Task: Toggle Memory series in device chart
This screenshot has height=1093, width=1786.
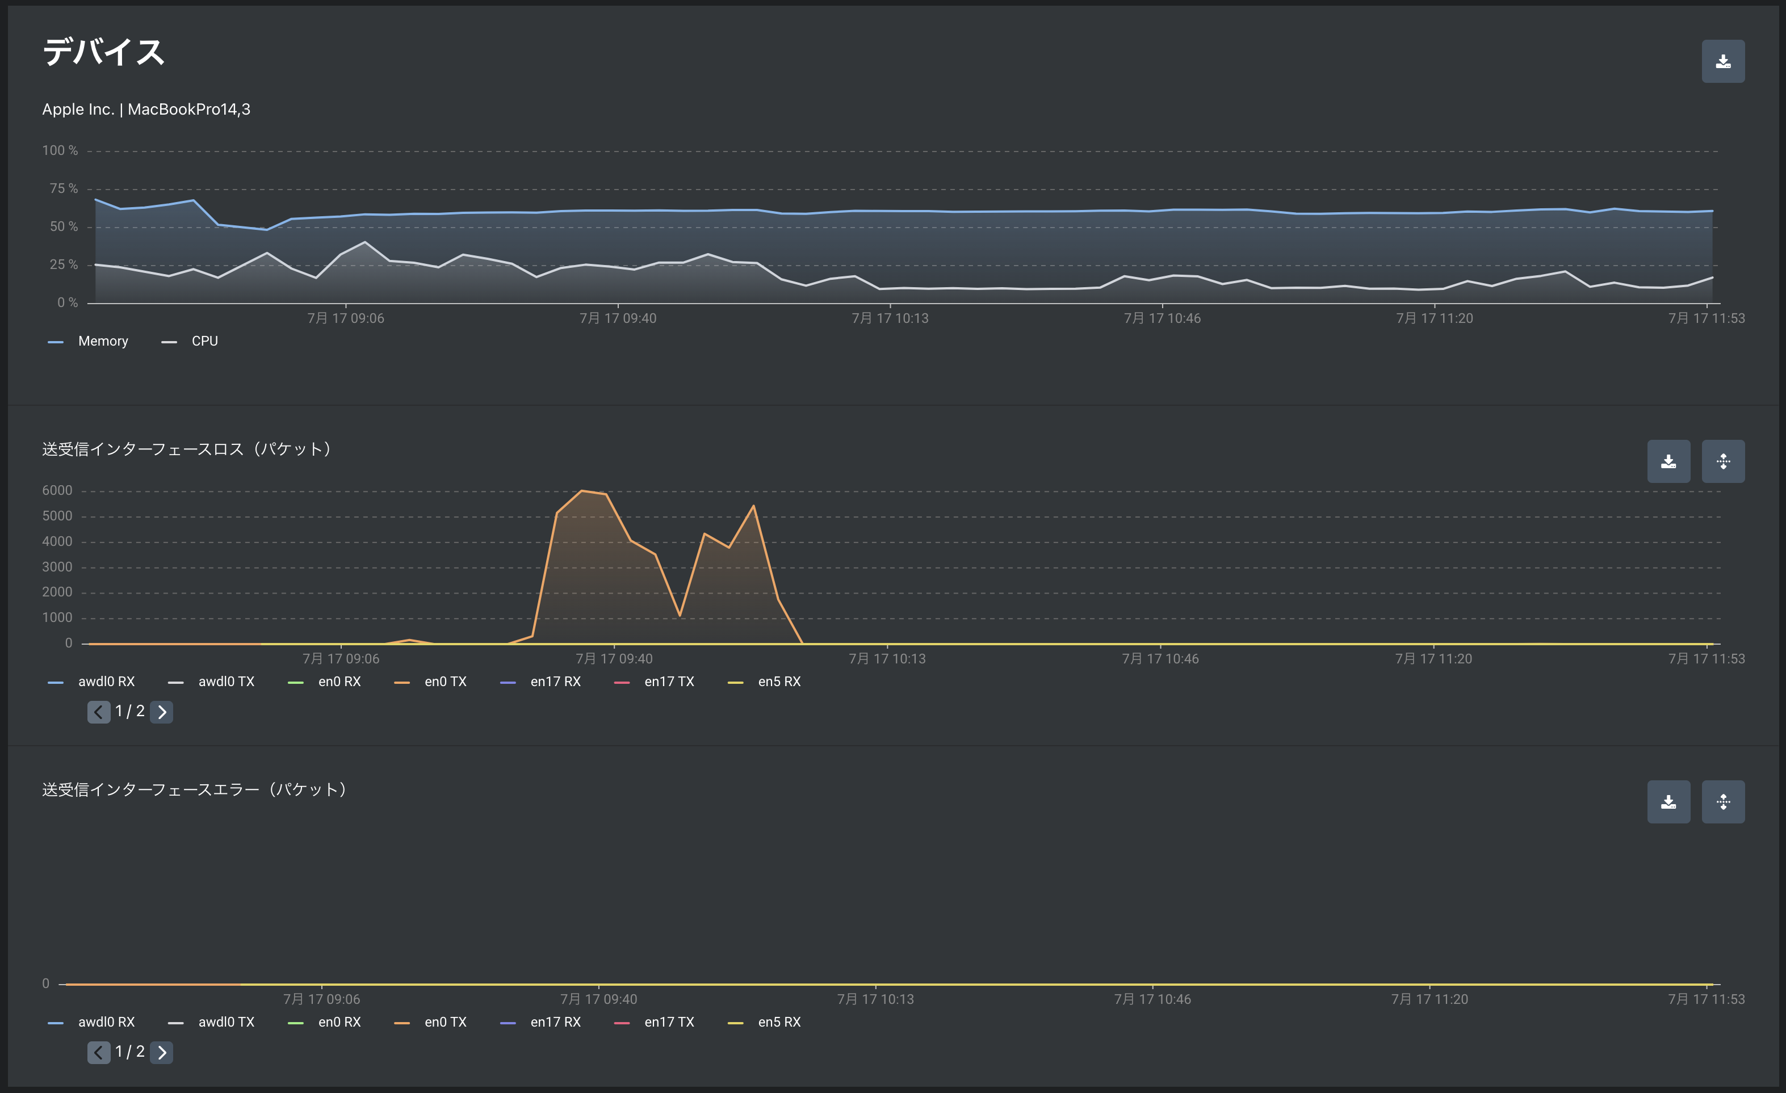Action: 87,342
